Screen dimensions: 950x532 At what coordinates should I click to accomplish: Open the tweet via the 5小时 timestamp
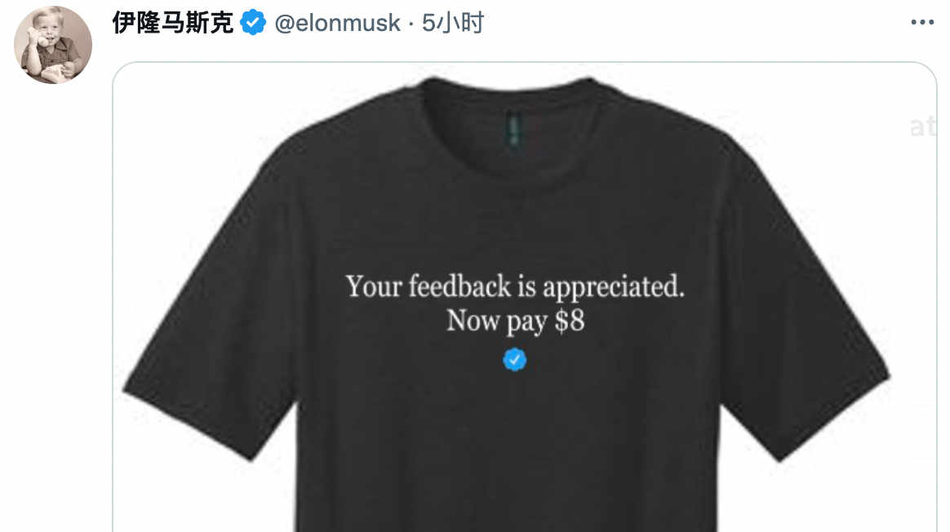(x=453, y=23)
